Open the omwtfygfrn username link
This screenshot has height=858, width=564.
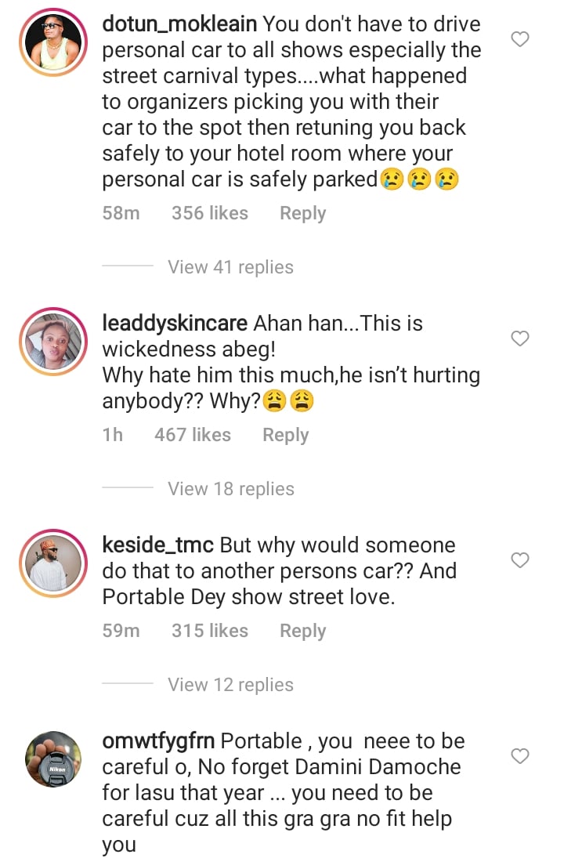159,741
